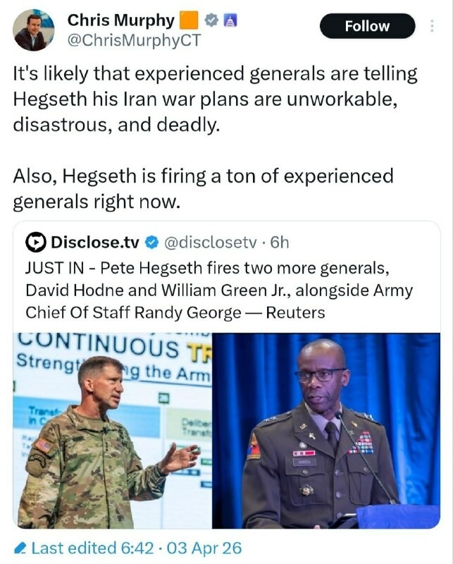Screen dimensions: 453x564
Task: Click the pencil edit history icon
Action: point(21,547)
